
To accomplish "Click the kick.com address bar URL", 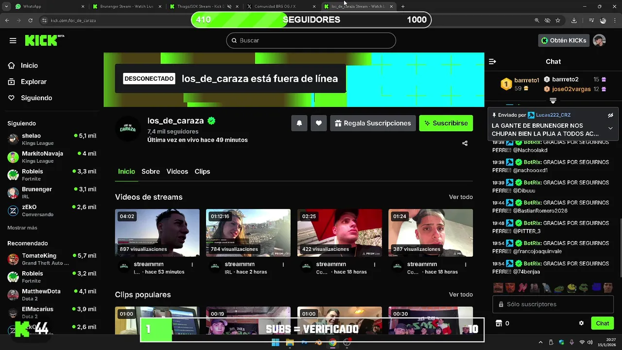I will (x=73, y=20).
